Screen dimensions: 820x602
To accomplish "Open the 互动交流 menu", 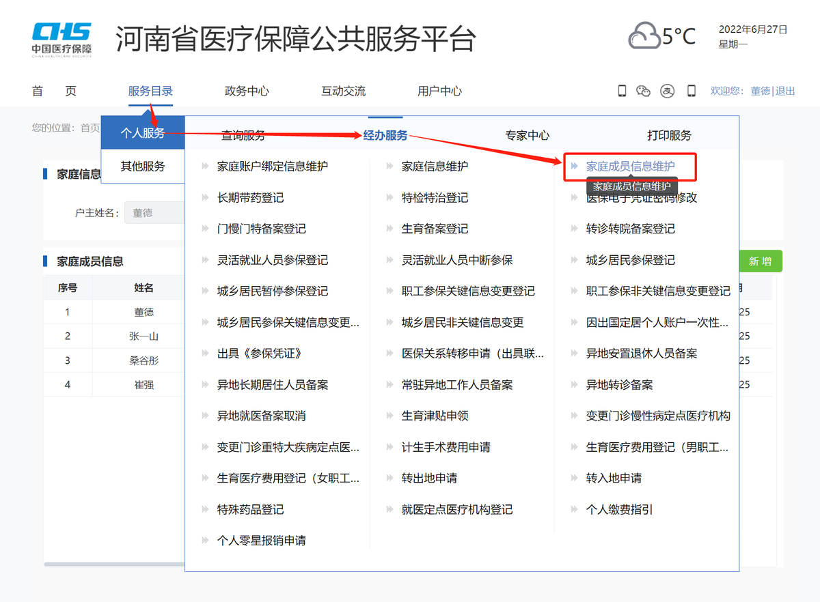I will [x=343, y=89].
